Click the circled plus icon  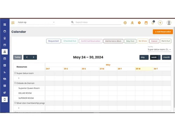pyautogui.click(x=160, y=23)
